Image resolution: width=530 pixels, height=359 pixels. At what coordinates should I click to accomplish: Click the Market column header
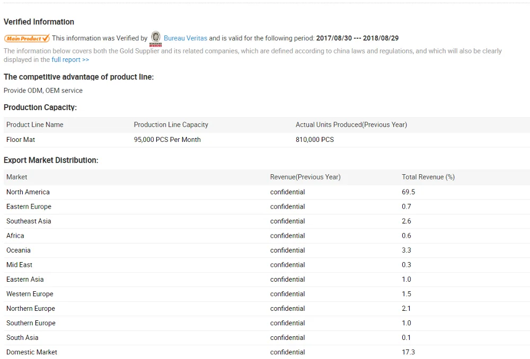pos(17,177)
